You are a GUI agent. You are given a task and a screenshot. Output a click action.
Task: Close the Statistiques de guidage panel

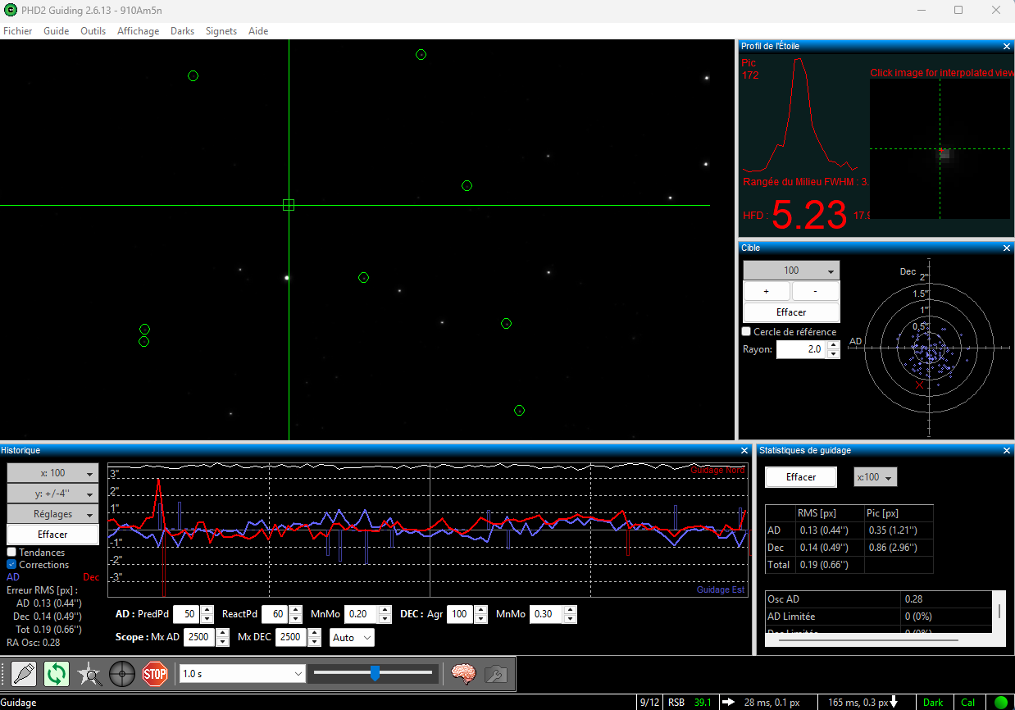tap(1007, 450)
